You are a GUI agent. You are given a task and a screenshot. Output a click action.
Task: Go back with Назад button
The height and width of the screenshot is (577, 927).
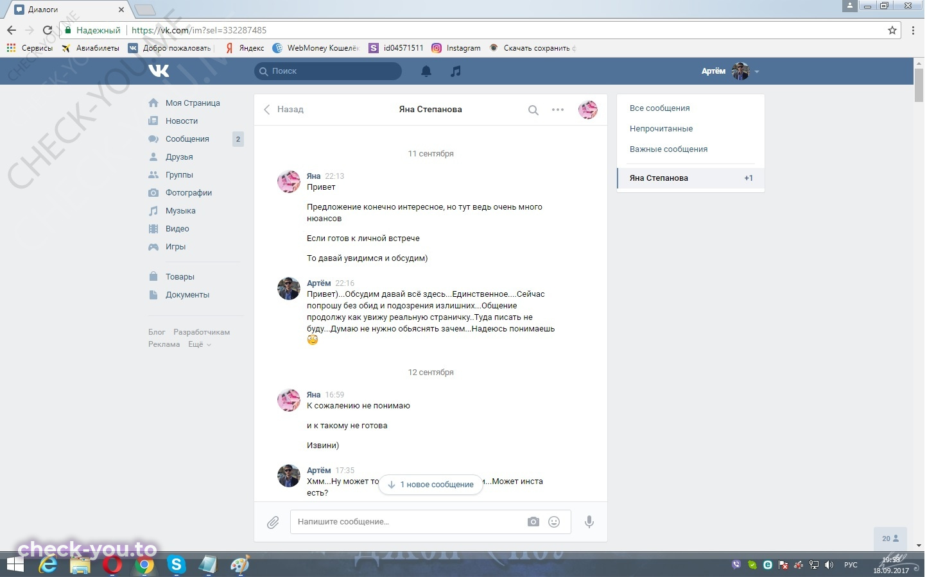284,110
